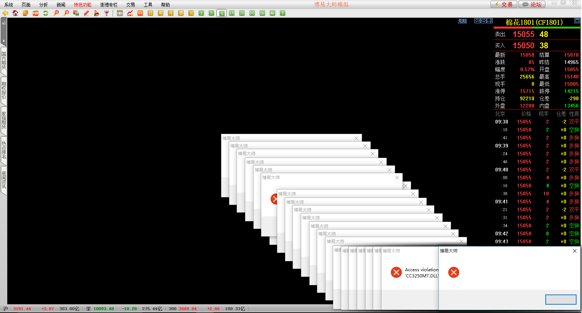Switch to the 15-minute period

click(232, 13)
